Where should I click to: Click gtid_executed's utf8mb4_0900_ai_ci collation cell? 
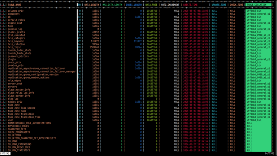(258, 35)
